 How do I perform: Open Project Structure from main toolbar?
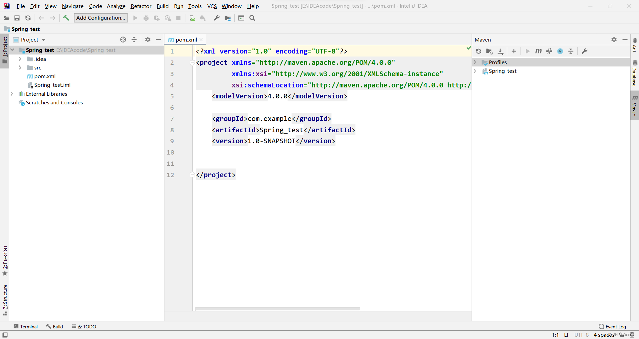[x=228, y=18]
